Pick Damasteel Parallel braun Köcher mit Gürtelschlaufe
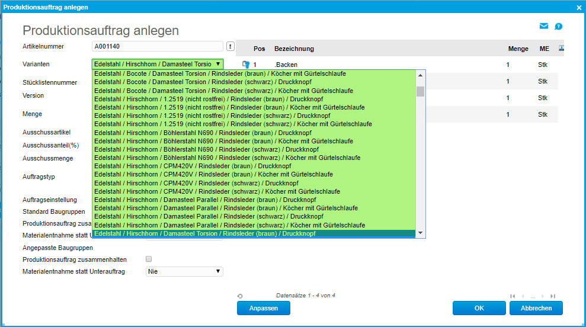 (x=226, y=209)
